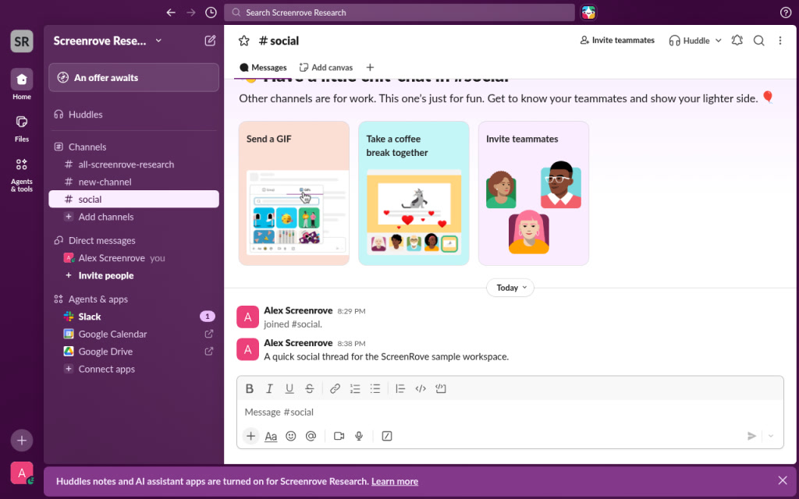Click Invite people
The height and width of the screenshot is (499, 799).
pos(134,275)
